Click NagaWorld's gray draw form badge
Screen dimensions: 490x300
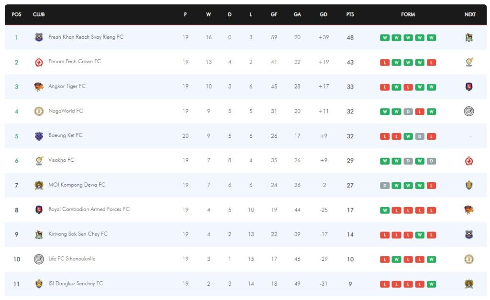(408, 111)
